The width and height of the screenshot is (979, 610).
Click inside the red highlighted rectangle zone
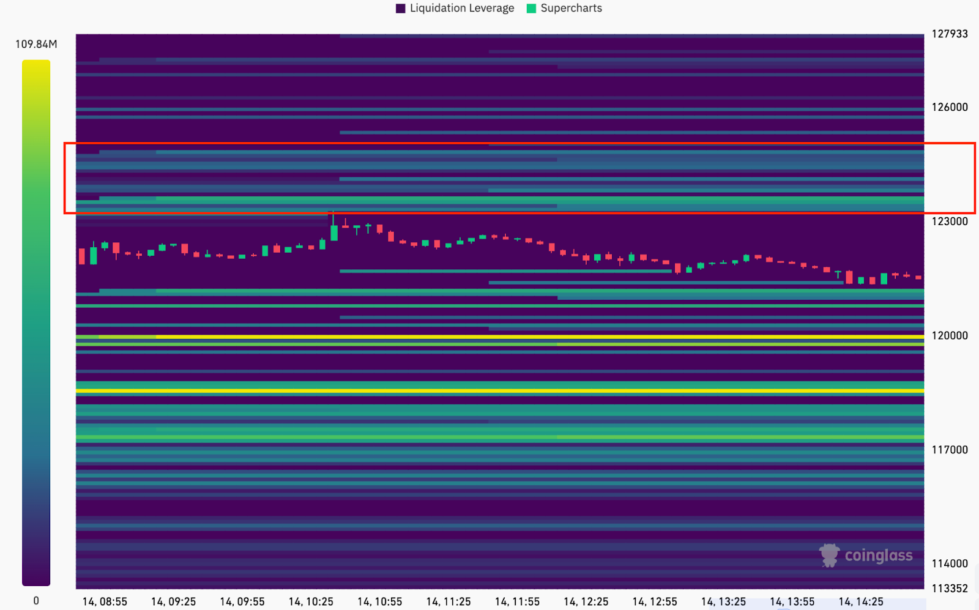519,178
